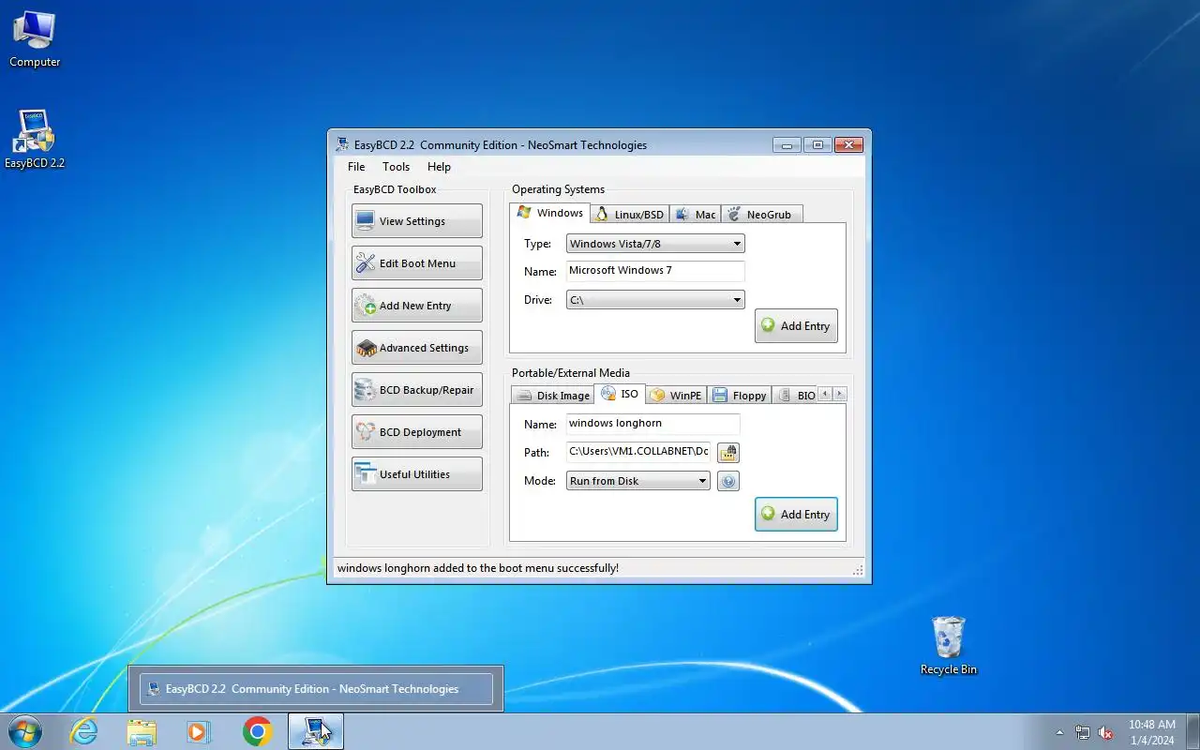Switch to the Floppy tab
Image resolution: width=1200 pixels, height=750 pixels.
[x=739, y=396]
